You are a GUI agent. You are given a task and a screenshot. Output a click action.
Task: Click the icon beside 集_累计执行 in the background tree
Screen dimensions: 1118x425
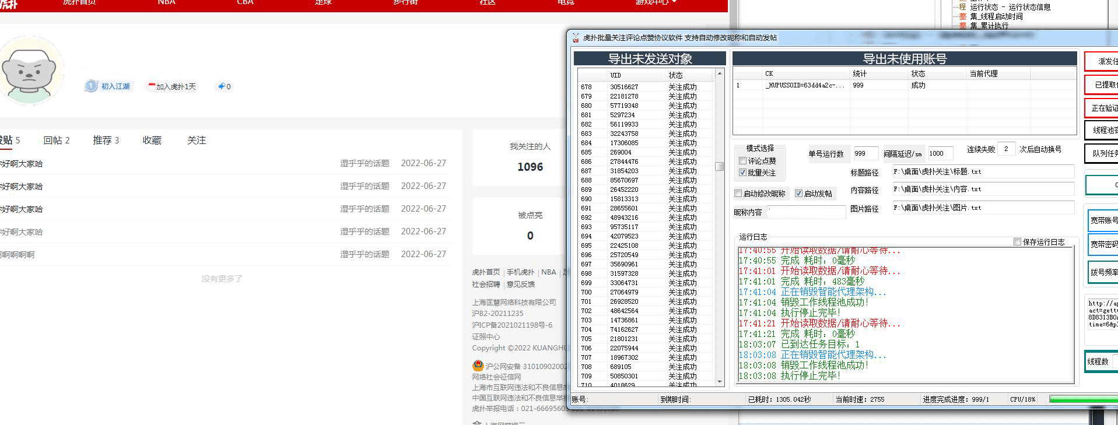tap(963, 26)
